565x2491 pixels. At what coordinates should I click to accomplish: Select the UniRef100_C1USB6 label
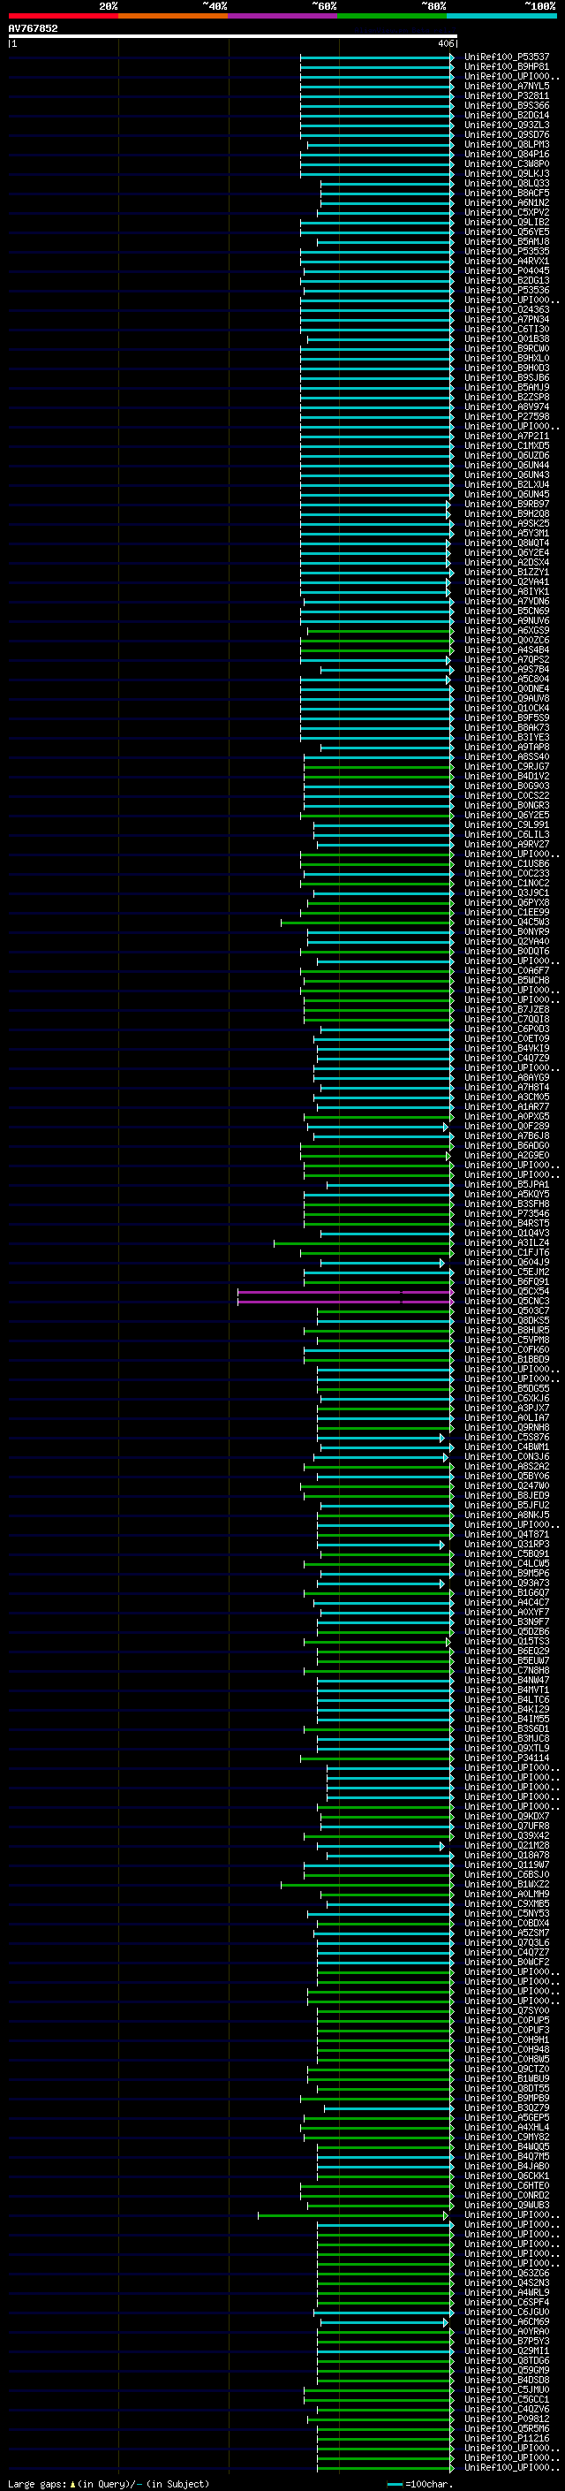(x=507, y=863)
